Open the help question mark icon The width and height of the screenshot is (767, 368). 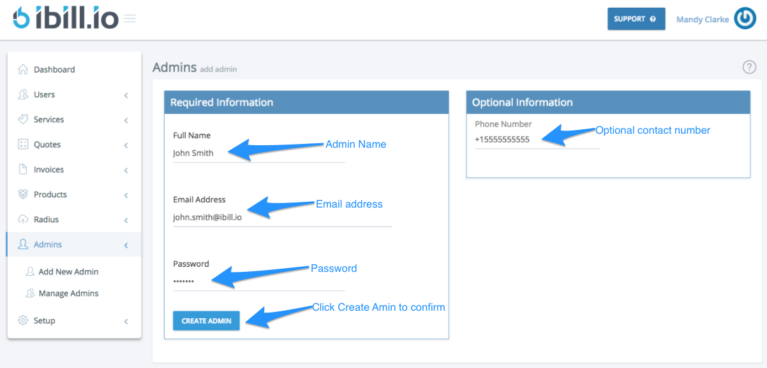pos(749,67)
